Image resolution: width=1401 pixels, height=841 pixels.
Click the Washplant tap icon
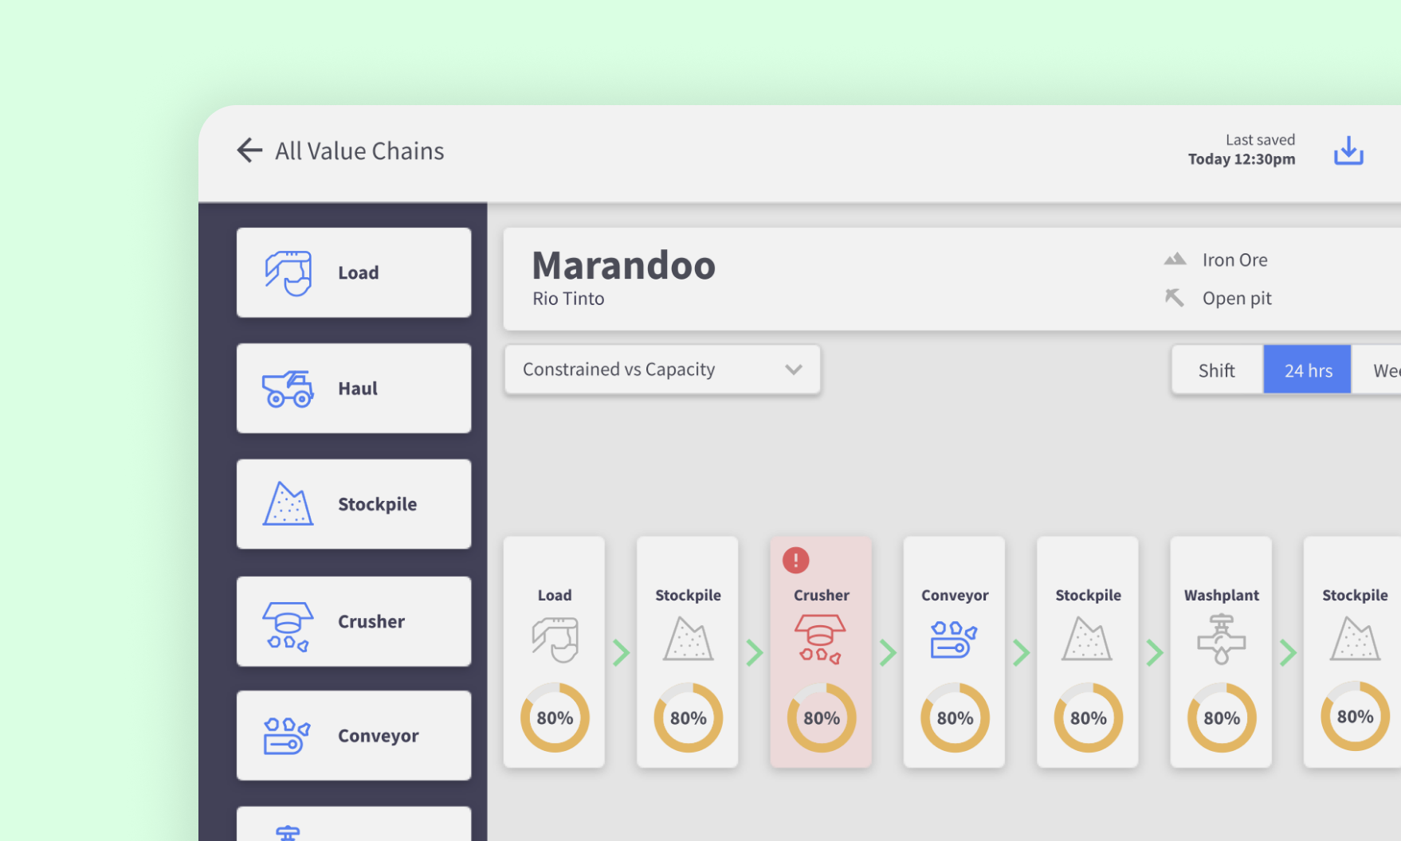[1221, 639]
